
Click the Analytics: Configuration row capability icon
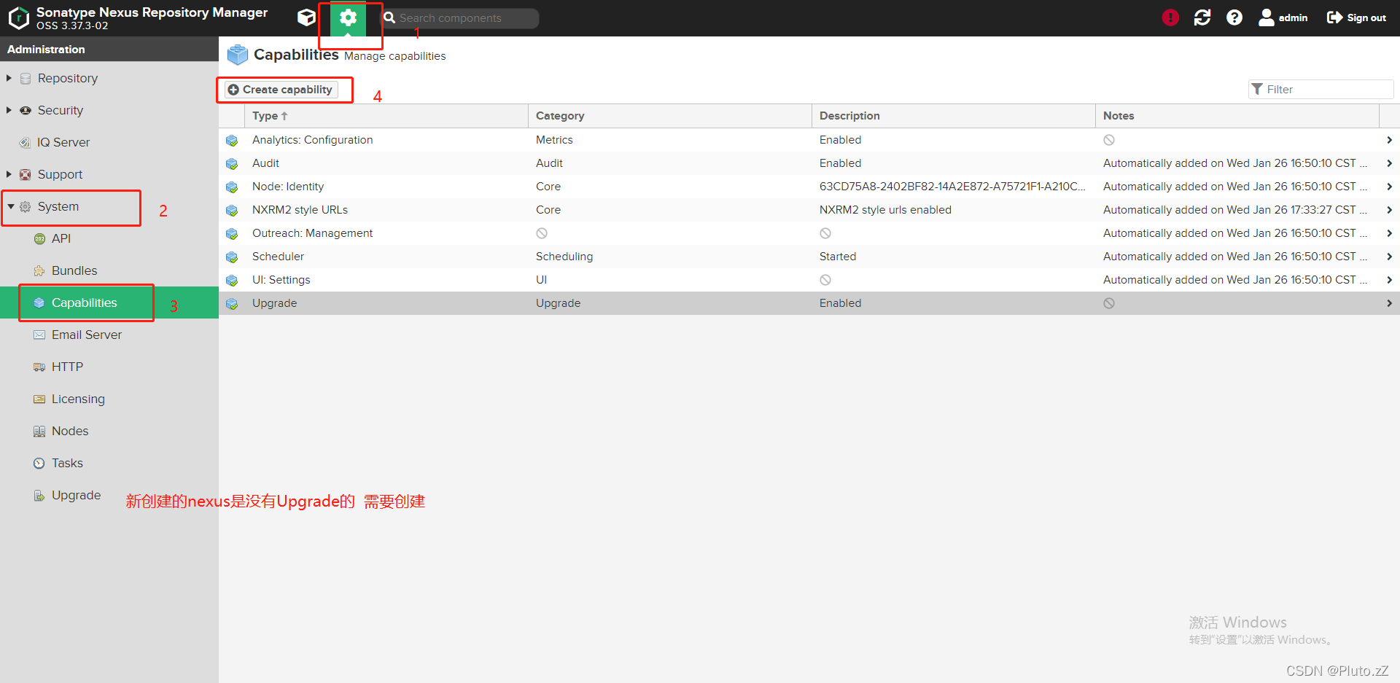pos(232,141)
